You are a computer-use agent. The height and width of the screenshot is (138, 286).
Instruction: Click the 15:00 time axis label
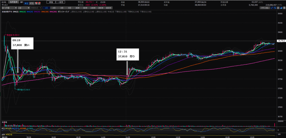[x=252, y=137]
